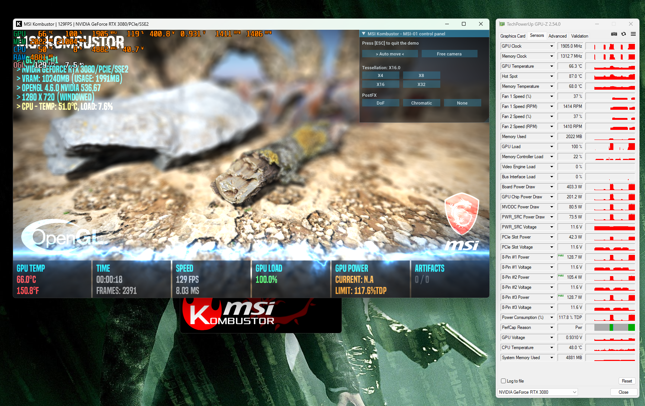
Task: Set PostFX to None
Action: (462, 103)
